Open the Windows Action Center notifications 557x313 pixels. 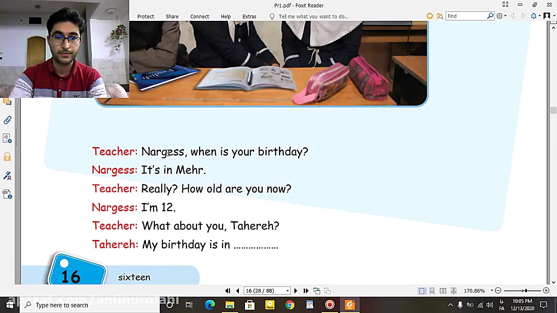pos(544,305)
